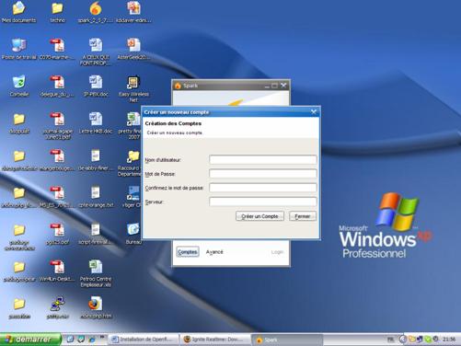The height and width of the screenshot is (346, 461).
Task: Select the Easy Wireless Net shortcut icon
Action: 133,89
